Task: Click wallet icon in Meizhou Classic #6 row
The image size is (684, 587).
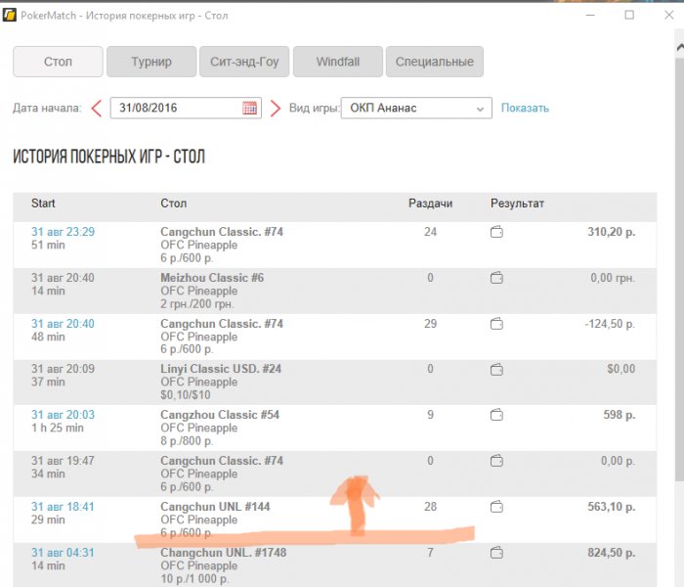Action: coord(496,278)
